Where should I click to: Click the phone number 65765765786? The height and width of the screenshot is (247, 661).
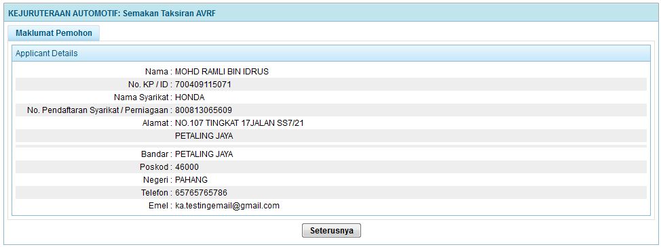tap(201, 194)
